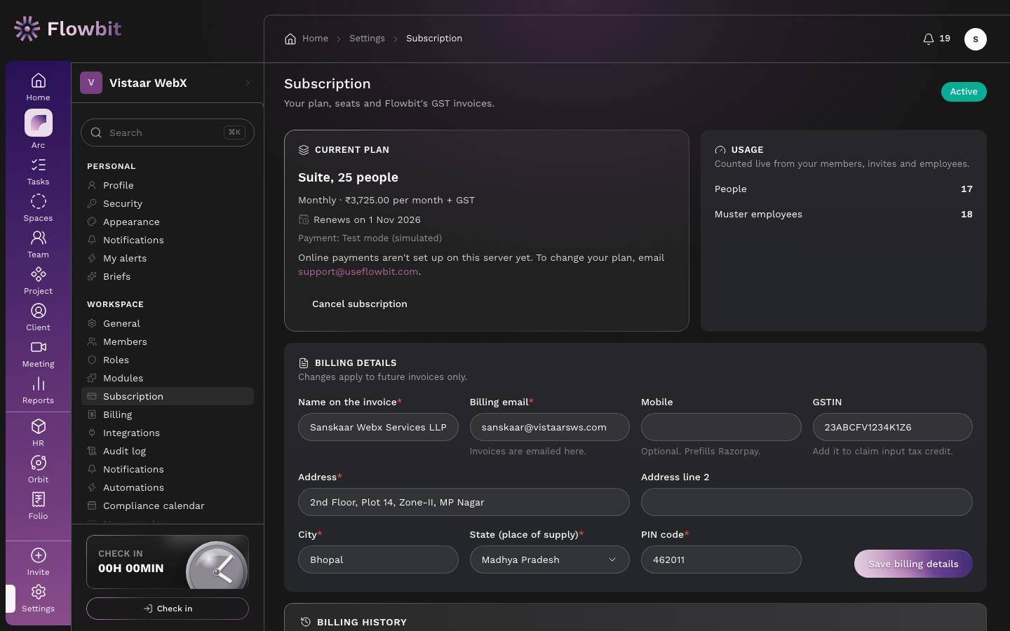Open the Project module icon
Viewport: 1010px width, 631px height.
tap(39, 275)
